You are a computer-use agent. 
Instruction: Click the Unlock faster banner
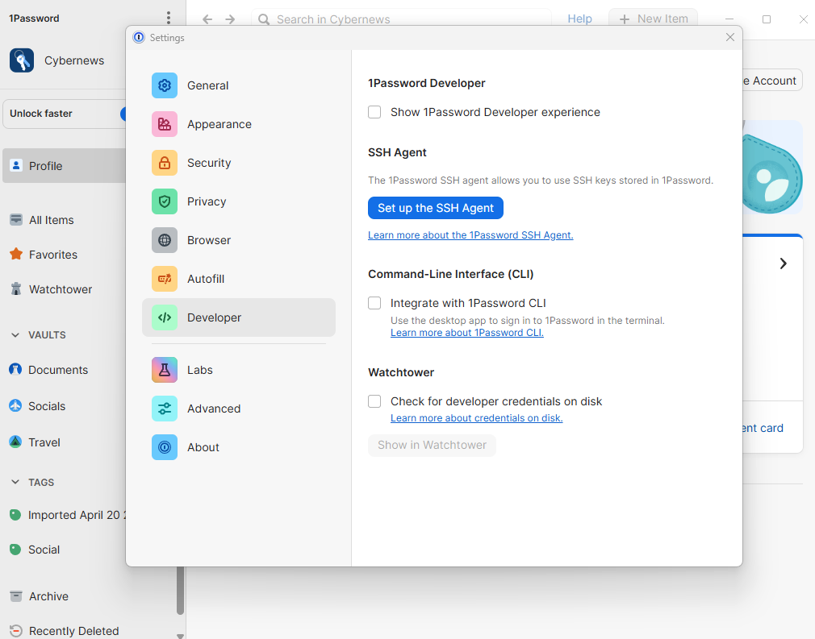[x=65, y=114]
